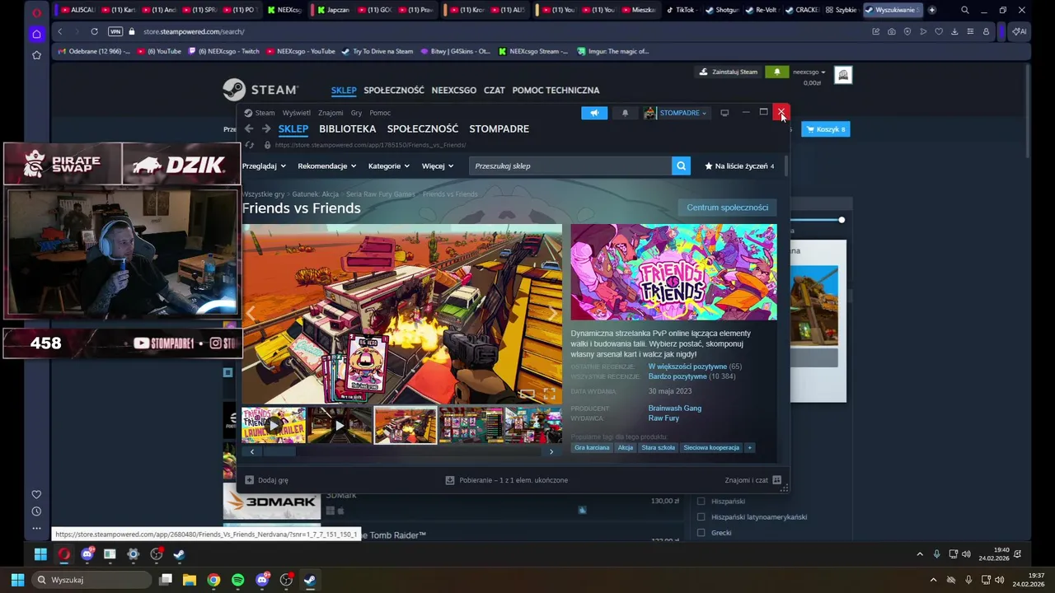Viewport: 1055px width, 593px height.
Task: Click the Windows Start button
Action: tap(16, 580)
